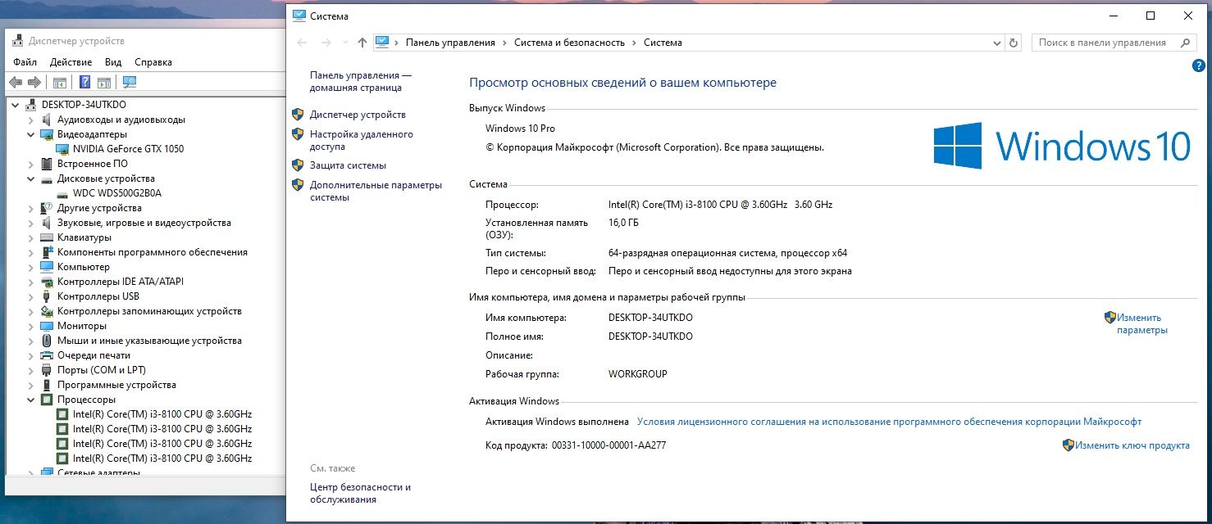Open license terms link Условия лицензионного соглашения

pyautogui.click(x=889, y=422)
